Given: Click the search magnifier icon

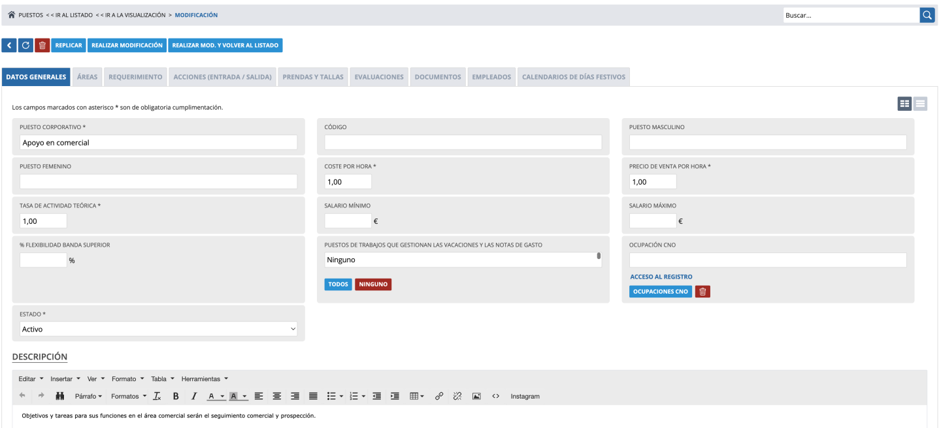Looking at the screenshot, I should click(x=927, y=15).
